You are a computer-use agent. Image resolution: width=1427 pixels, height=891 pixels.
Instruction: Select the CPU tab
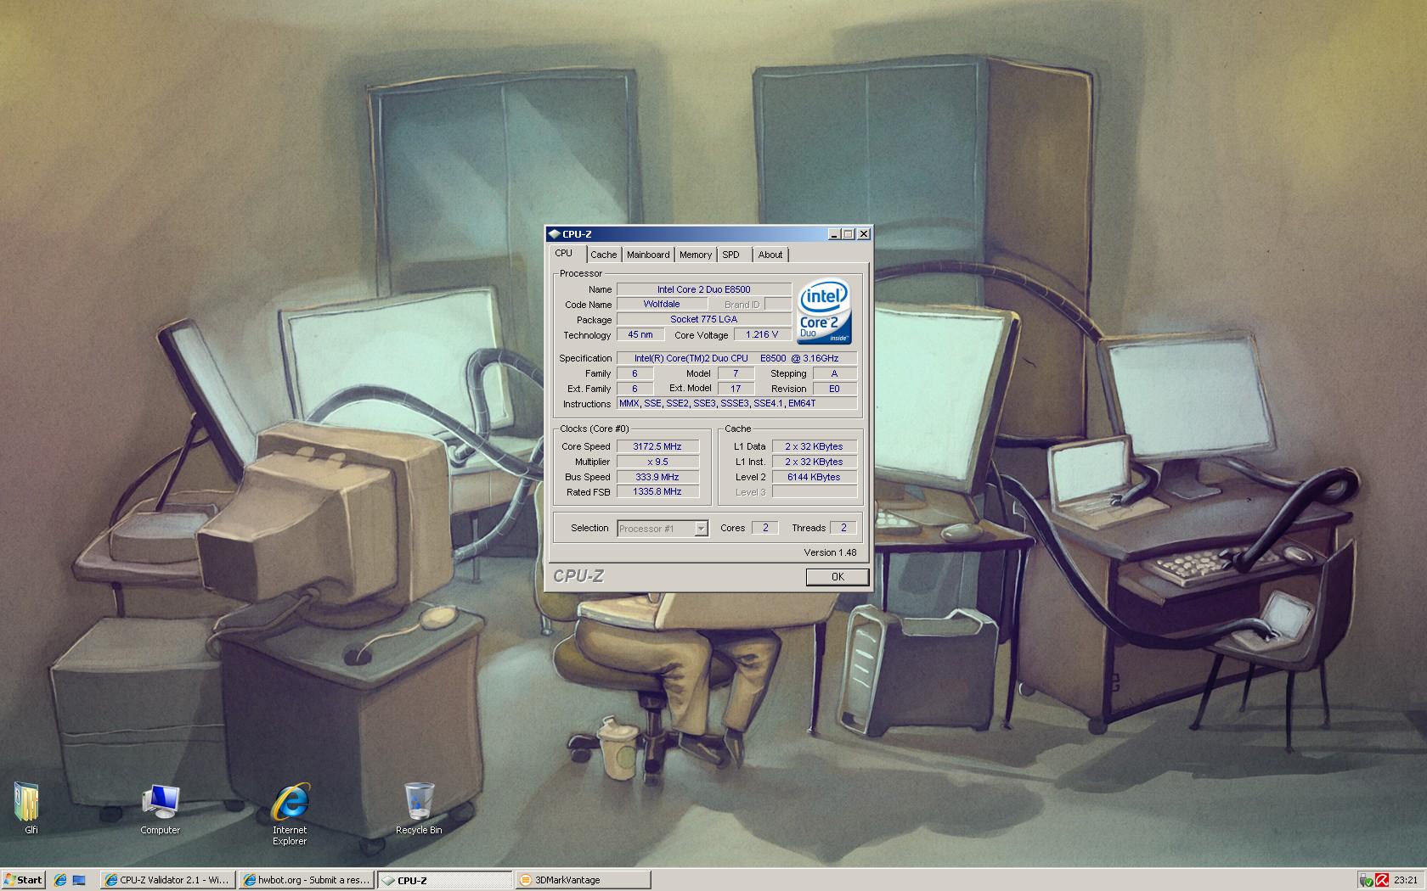564,253
